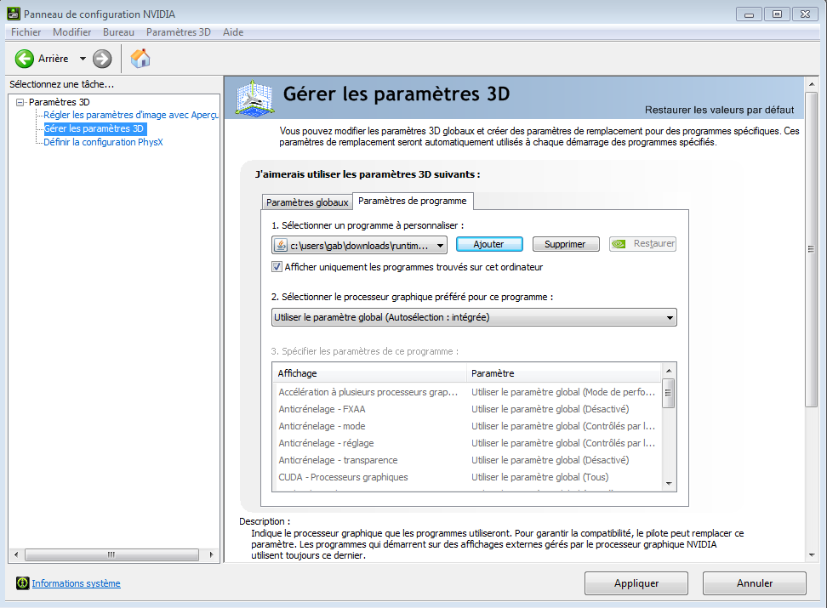Open the Modifier menu
Screen dimensions: 827x608
pos(71,32)
